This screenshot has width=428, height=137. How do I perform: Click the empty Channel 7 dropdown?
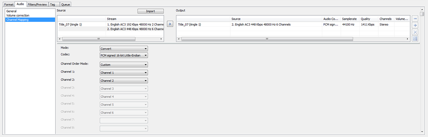pos(124,120)
